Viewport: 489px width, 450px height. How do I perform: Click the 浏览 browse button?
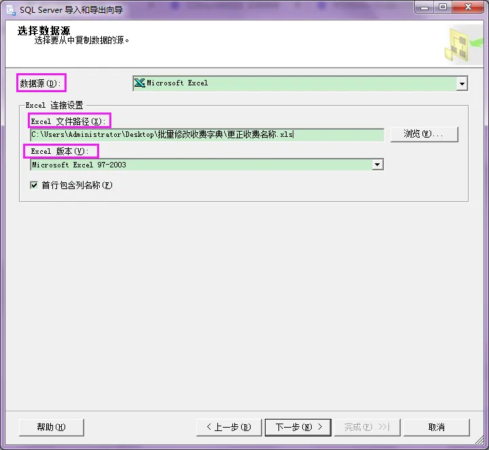point(424,134)
